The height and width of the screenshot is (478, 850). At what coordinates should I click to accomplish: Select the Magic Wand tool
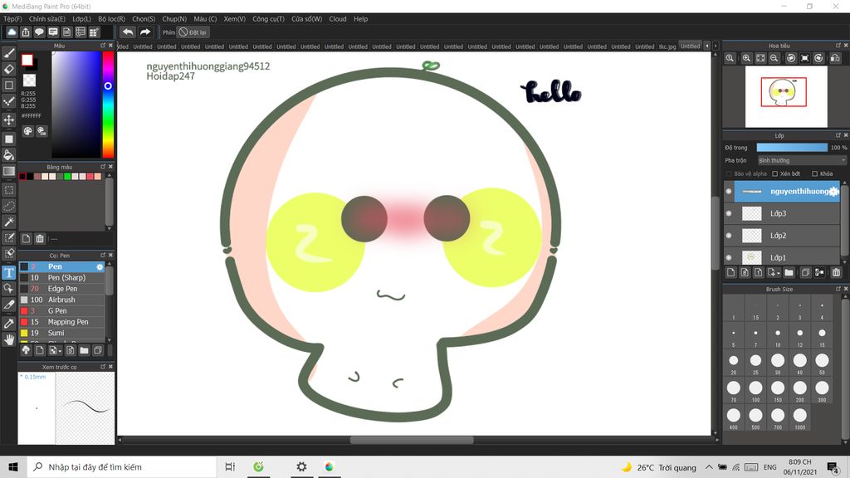pos(8,222)
